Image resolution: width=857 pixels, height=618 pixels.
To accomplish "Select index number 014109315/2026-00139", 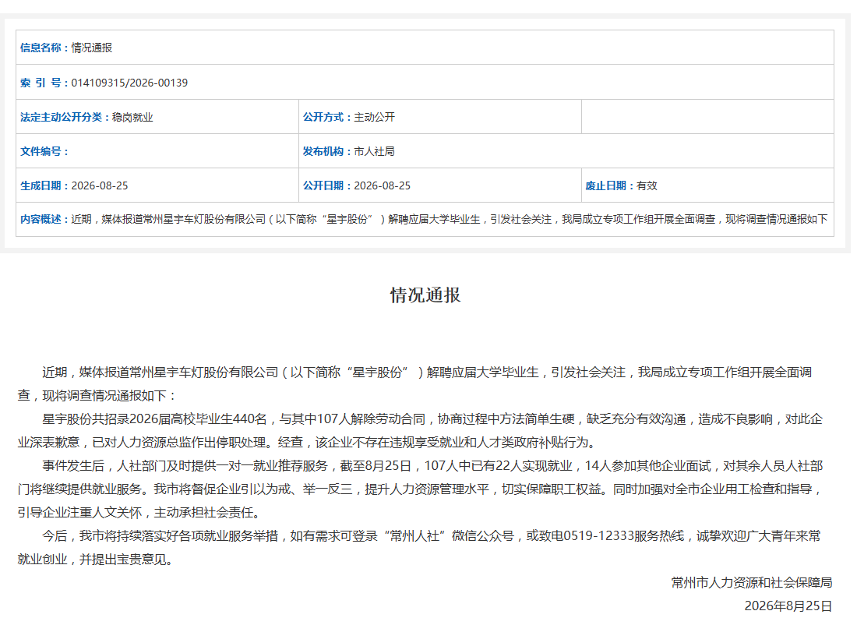I will [x=129, y=83].
